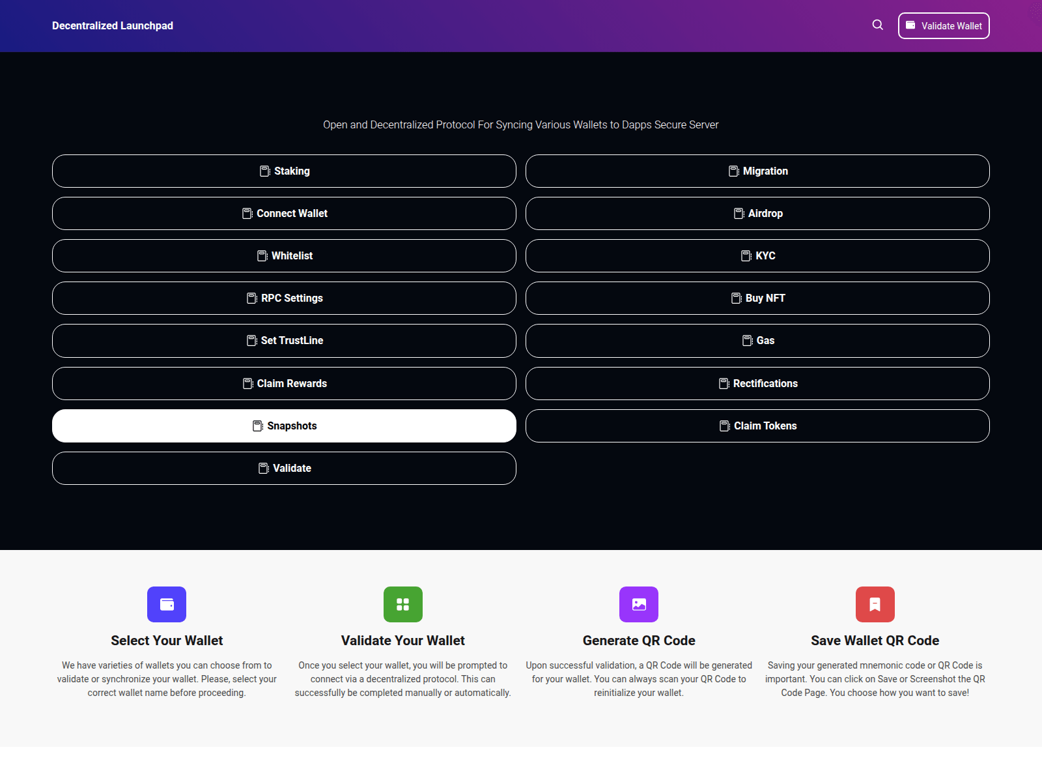The image size is (1042, 782).
Task: Click the green grid icon above Validate Your Wallet
Action: 403,604
